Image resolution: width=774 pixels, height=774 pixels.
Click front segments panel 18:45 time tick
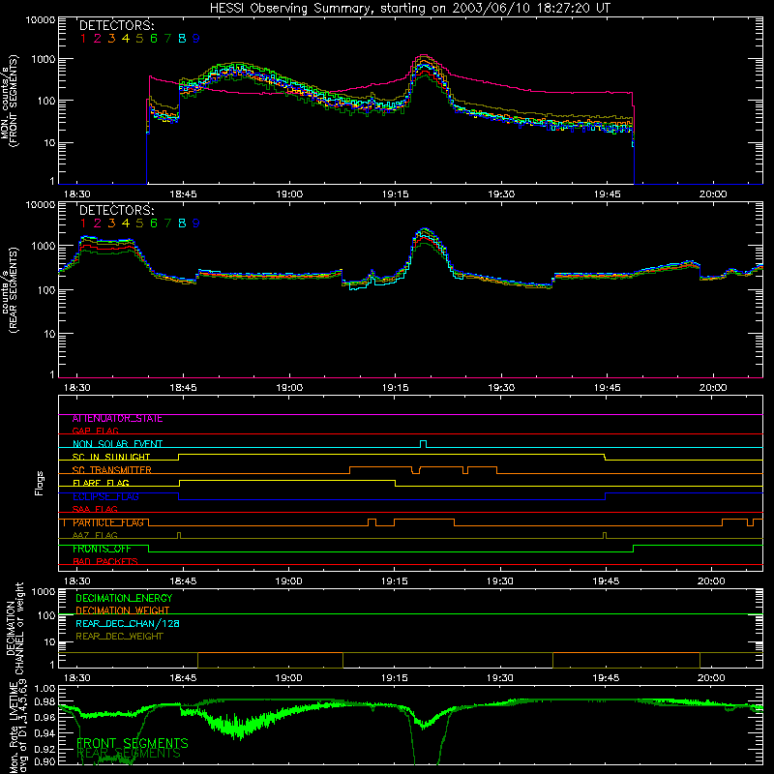(x=183, y=194)
